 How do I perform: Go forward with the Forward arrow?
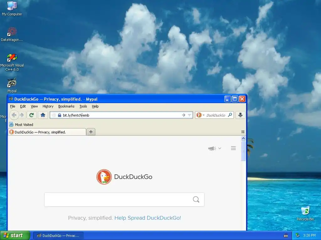pos(22,115)
